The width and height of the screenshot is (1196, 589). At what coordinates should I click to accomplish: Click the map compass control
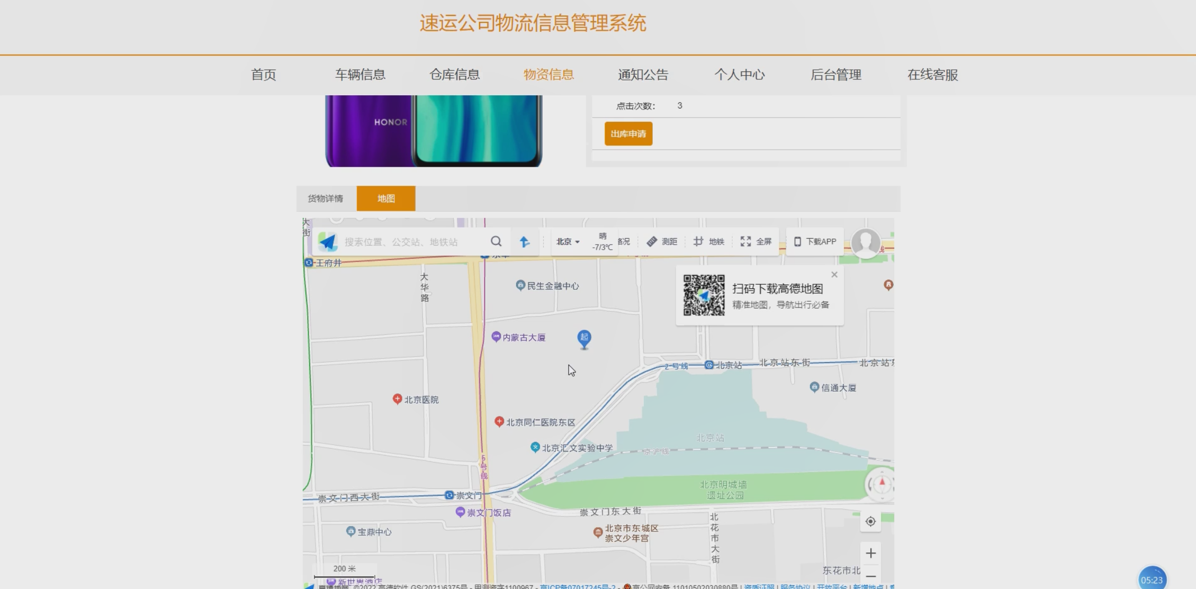pos(880,484)
